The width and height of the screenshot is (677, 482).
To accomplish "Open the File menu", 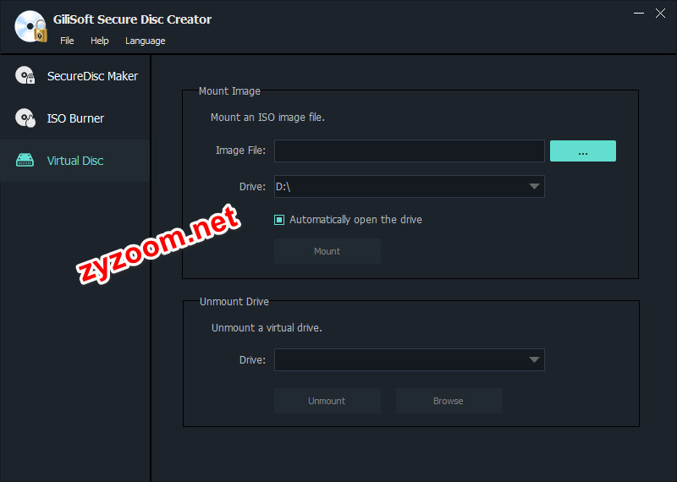I will click(x=67, y=41).
